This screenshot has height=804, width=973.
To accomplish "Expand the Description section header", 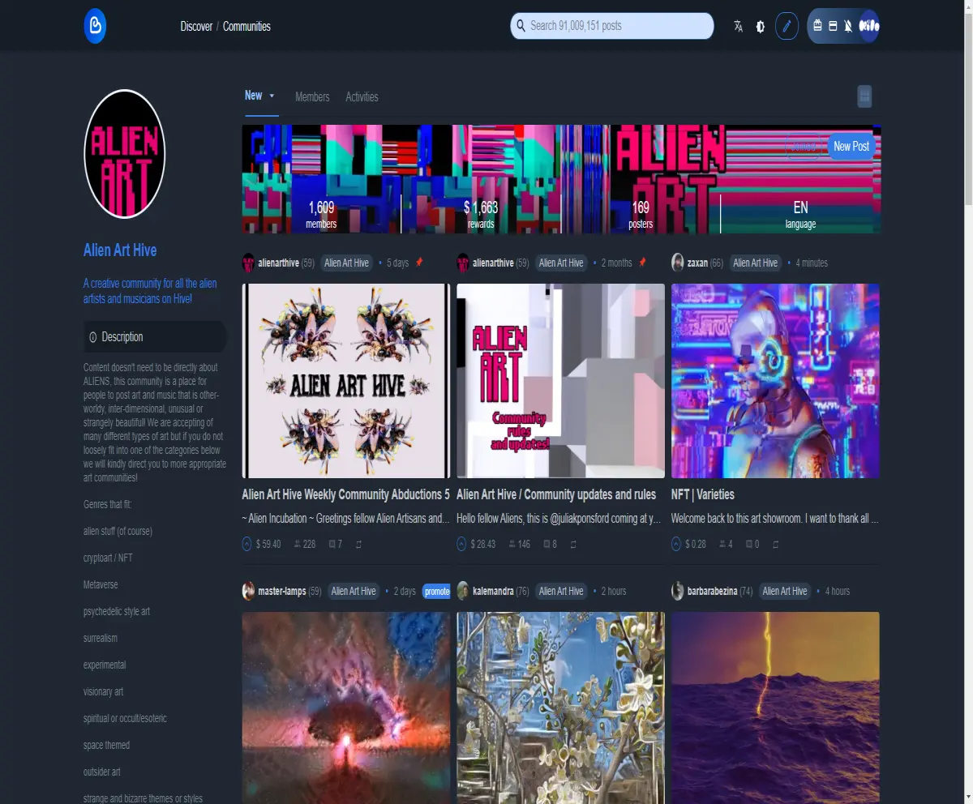I will pos(155,336).
